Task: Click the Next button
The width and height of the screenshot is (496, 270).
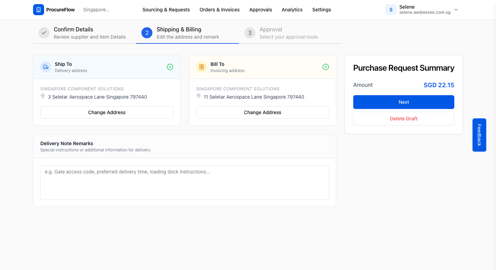Action: tap(404, 102)
